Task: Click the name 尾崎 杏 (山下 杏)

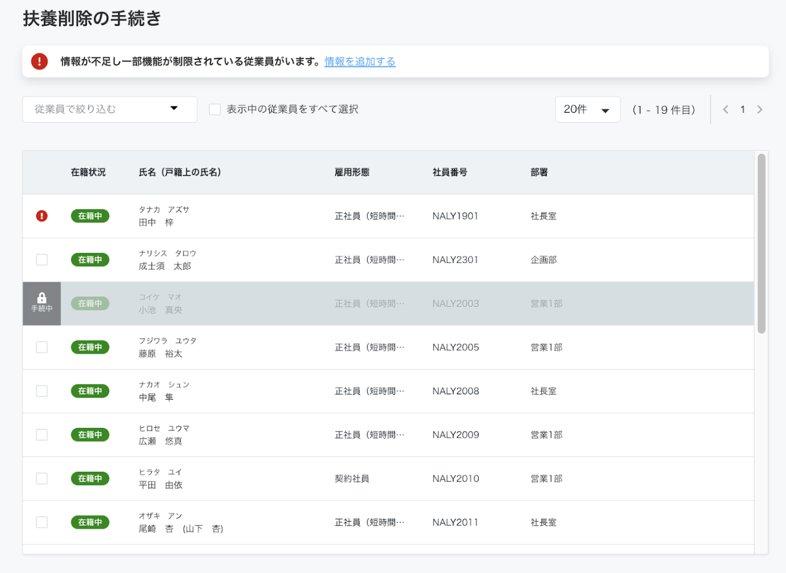Action: (181, 528)
